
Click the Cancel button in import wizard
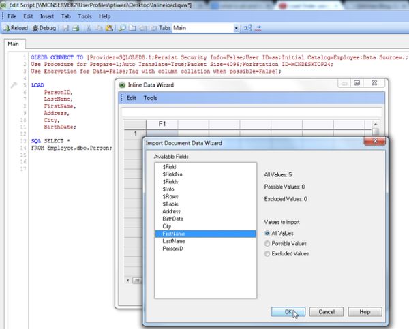tap(326, 311)
